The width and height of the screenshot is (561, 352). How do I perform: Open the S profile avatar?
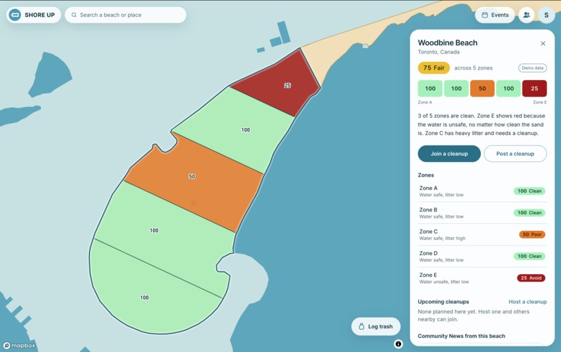pos(546,15)
